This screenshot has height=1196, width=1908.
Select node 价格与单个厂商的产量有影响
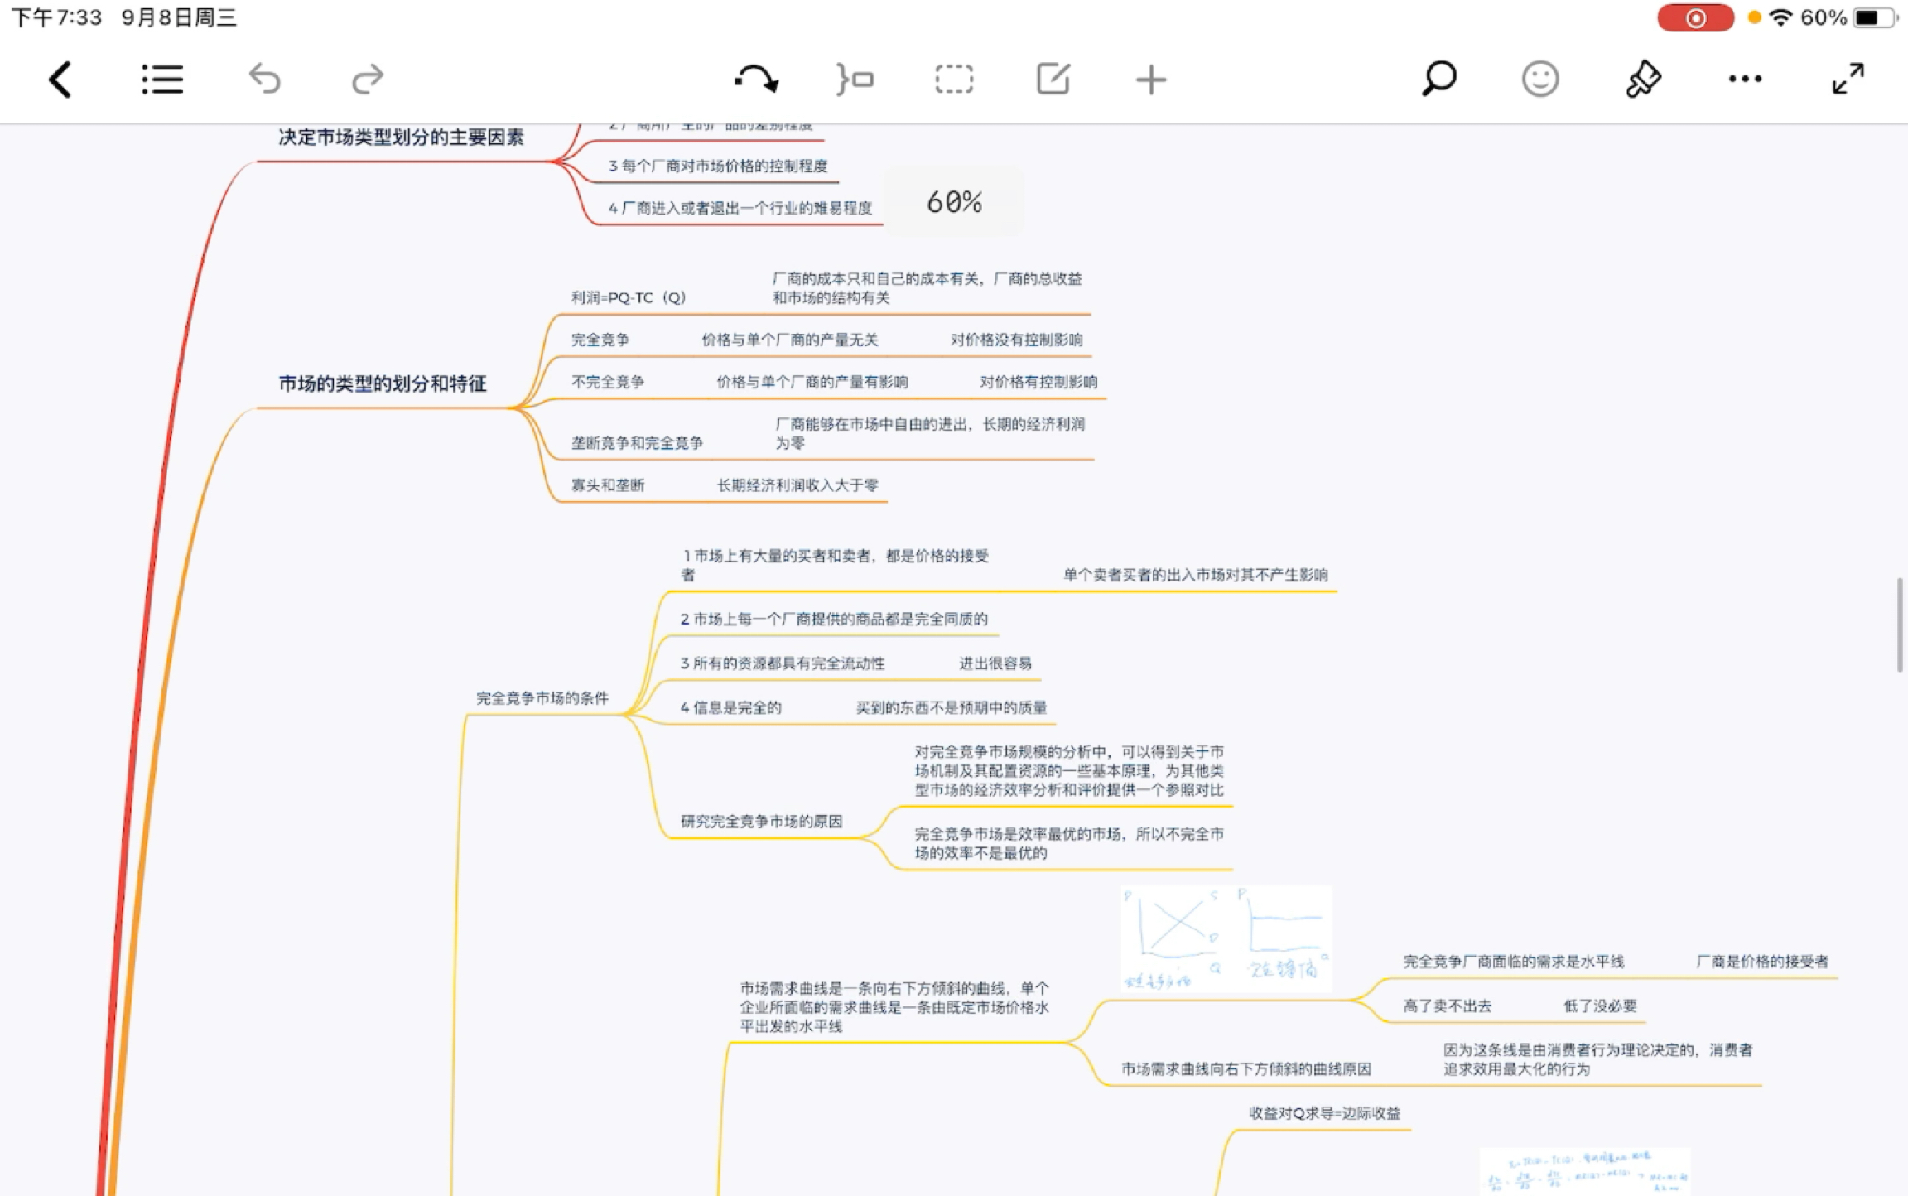pyautogui.click(x=812, y=382)
